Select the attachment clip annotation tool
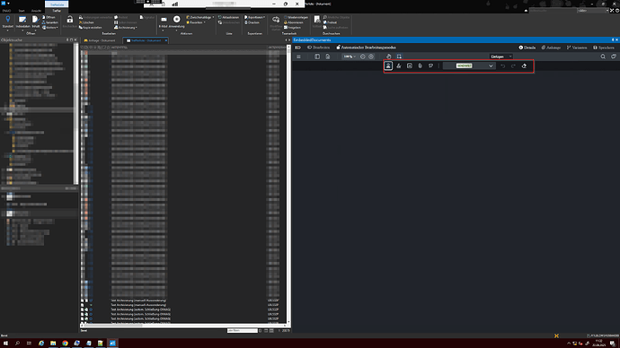The image size is (620, 348). point(421,65)
